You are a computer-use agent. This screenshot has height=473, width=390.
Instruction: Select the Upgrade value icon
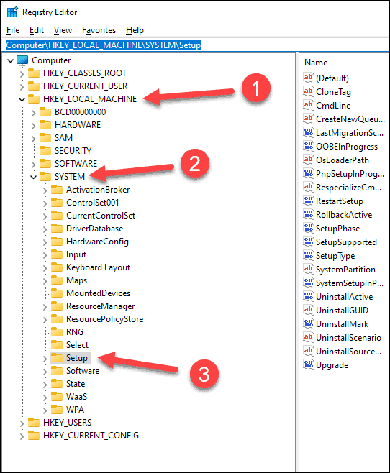[308, 364]
